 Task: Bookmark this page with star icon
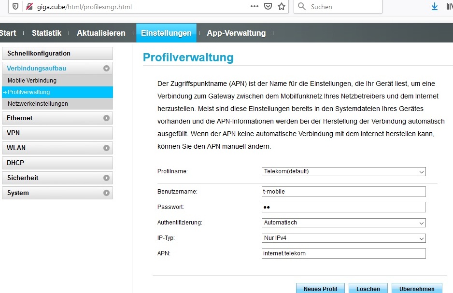[x=282, y=7]
